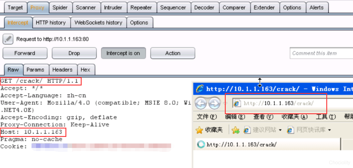Open the main Options tab in top row
The image size is (353, 168).
(292, 8)
